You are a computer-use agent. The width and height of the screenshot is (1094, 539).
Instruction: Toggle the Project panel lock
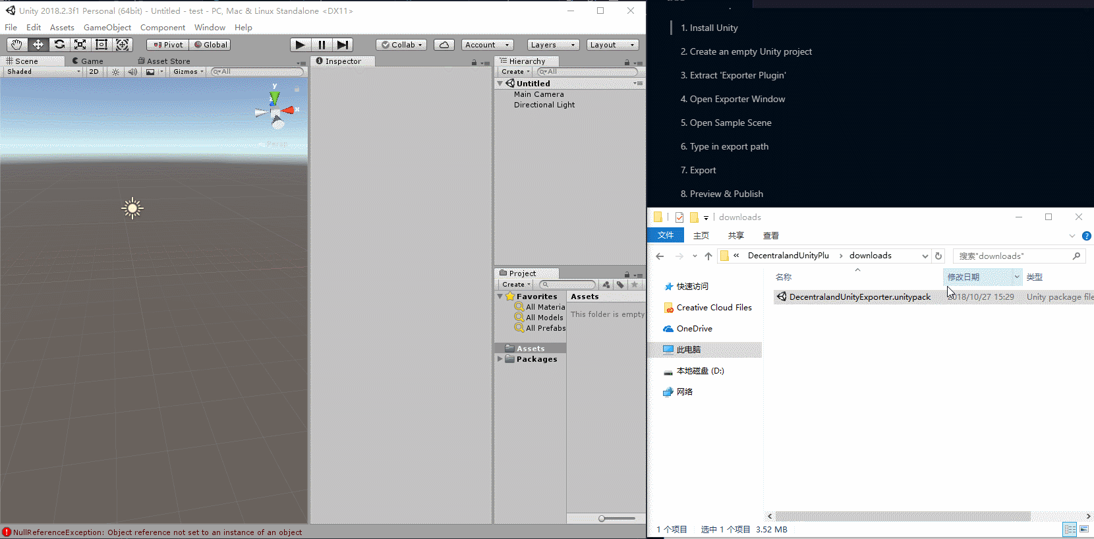click(x=627, y=275)
